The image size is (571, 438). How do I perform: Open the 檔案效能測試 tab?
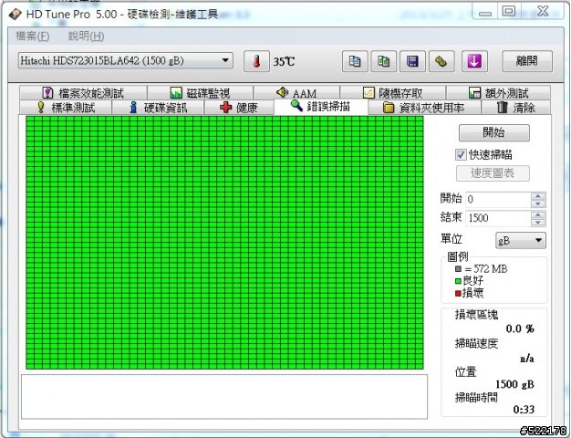tap(83, 93)
